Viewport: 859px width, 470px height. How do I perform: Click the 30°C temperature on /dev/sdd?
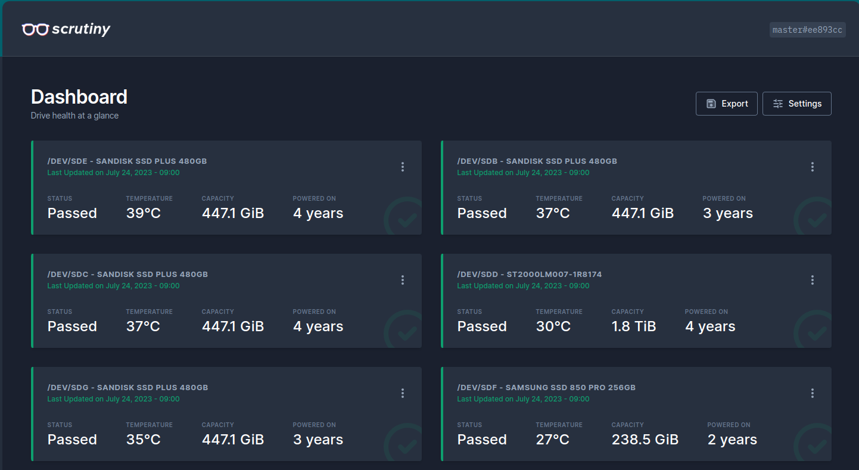click(x=553, y=326)
